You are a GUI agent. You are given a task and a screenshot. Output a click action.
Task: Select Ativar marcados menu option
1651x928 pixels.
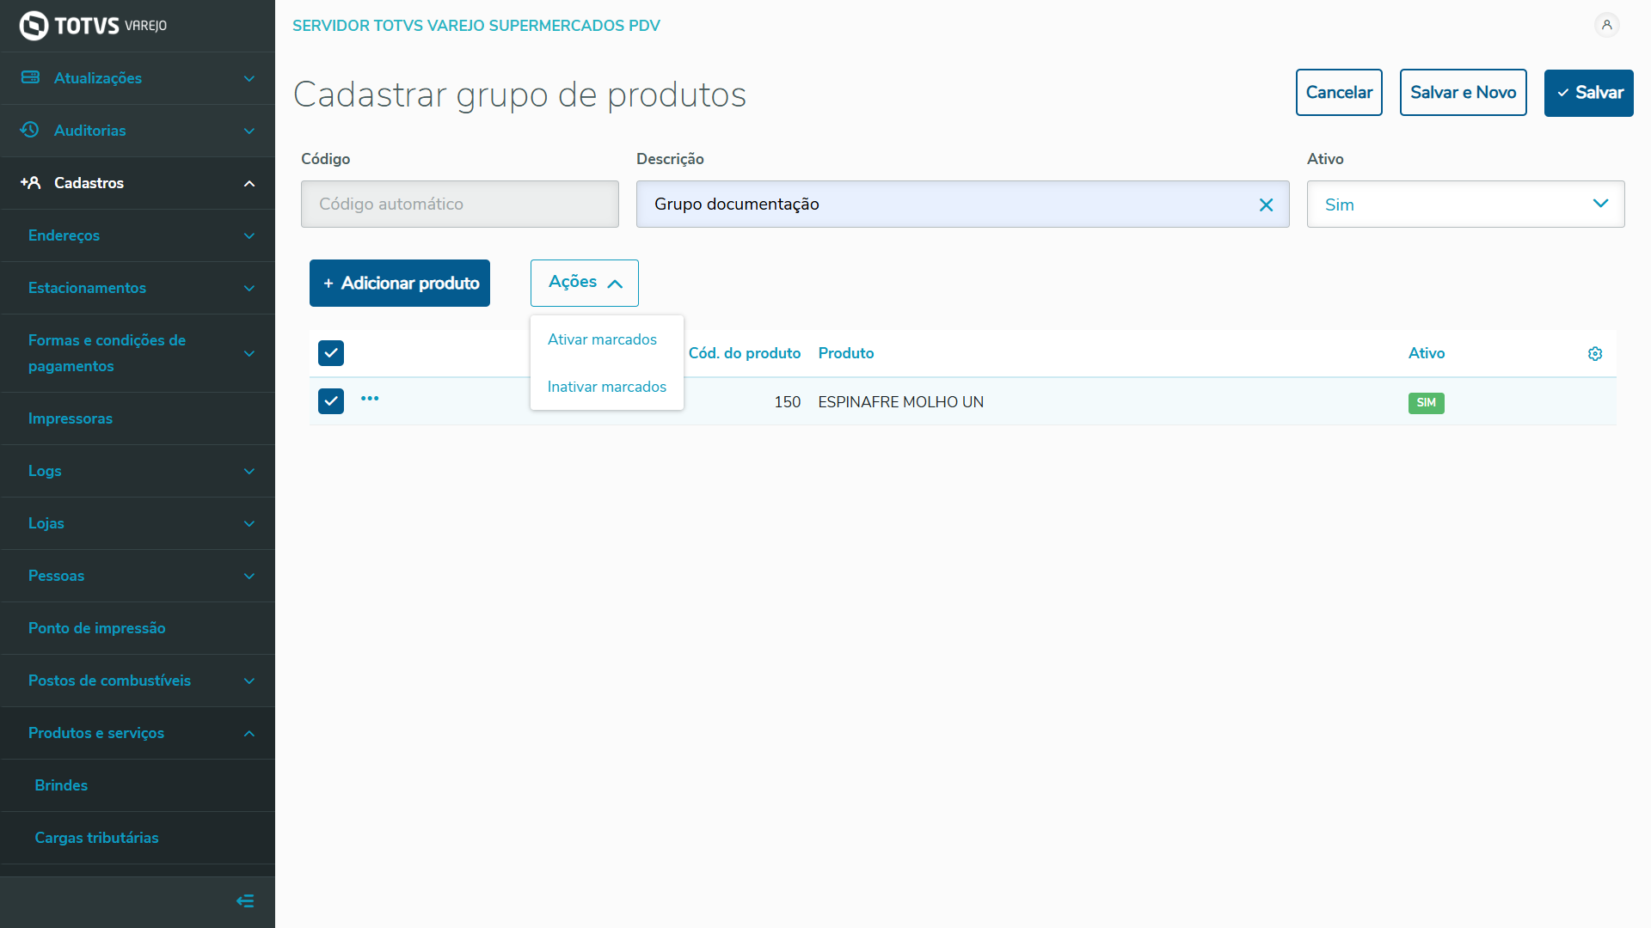pyautogui.click(x=602, y=339)
